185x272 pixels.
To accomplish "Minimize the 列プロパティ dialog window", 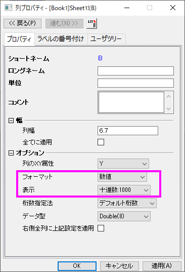I will (x=127, y=8).
